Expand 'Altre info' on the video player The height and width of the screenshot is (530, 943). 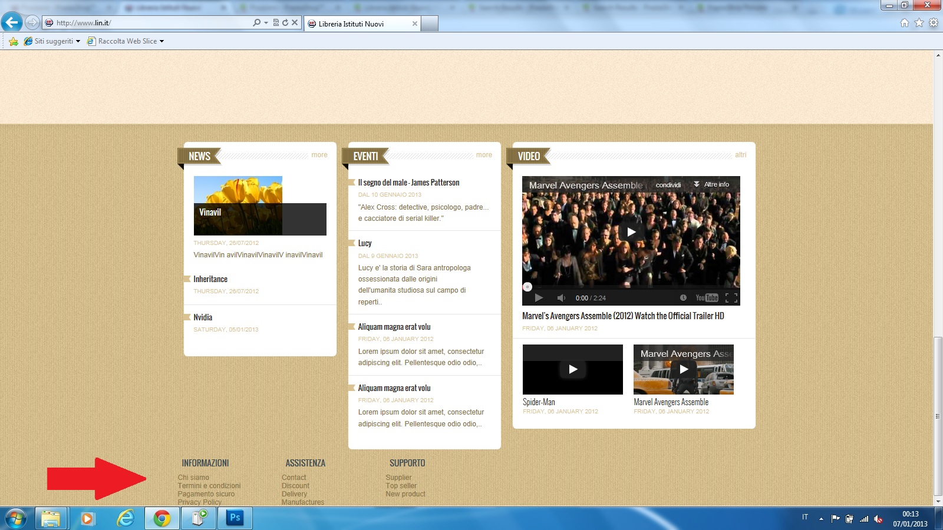click(711, 184)
